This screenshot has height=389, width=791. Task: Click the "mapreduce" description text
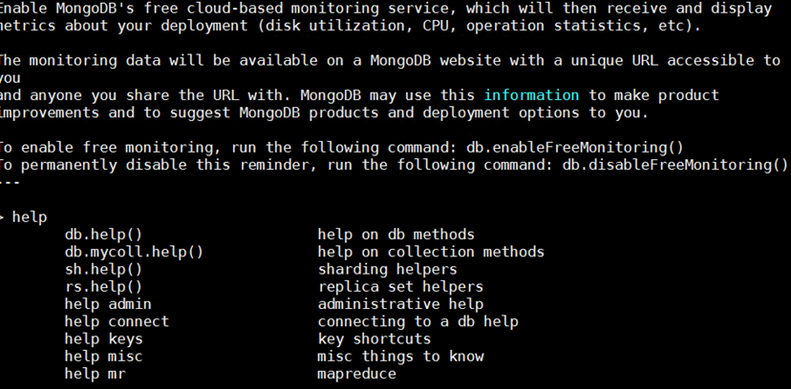tap(356, 374)
